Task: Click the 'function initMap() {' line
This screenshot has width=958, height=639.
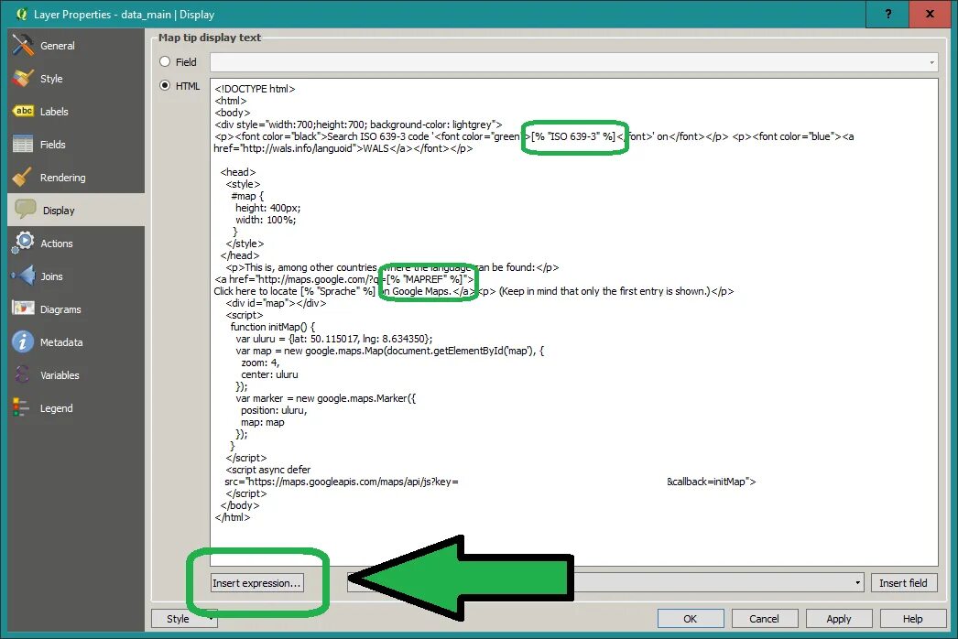Action: tap(273, 327)
